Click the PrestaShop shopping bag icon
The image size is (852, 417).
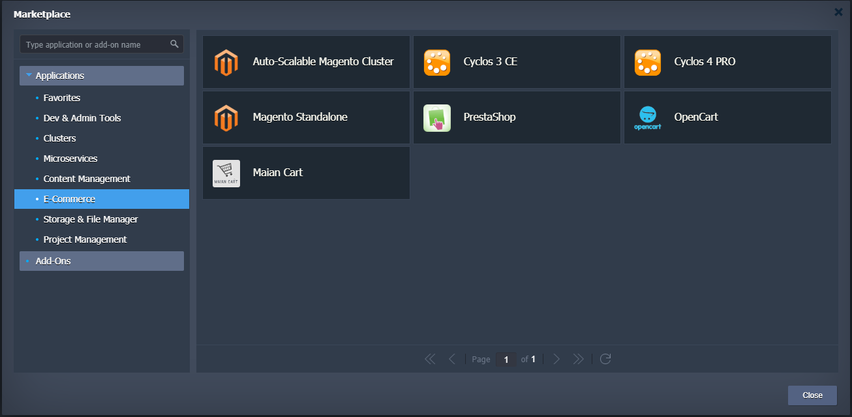436,117
